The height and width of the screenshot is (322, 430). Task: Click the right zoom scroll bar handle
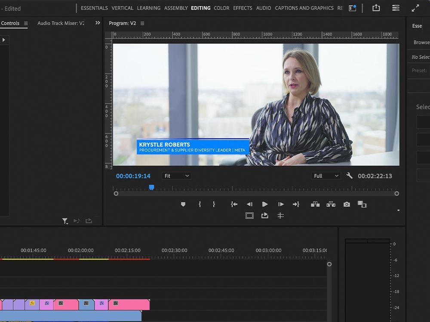[x=396, y=194]
